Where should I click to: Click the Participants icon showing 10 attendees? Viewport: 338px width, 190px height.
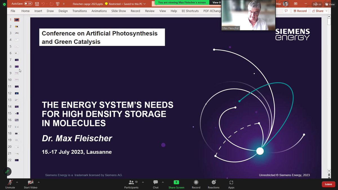tap(131, 184)
